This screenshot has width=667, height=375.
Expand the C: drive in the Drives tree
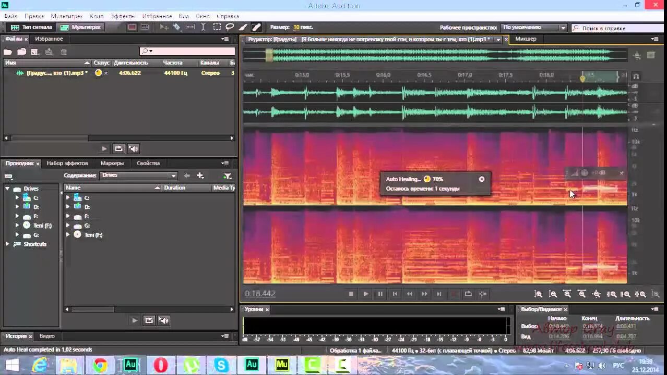click(x=17, y=198)
